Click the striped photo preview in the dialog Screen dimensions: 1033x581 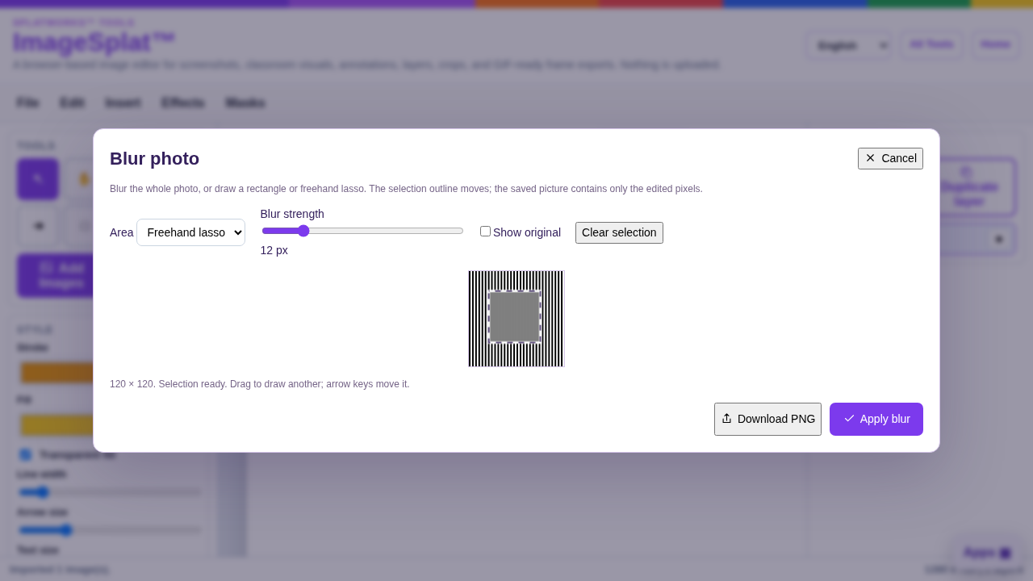(516, 319)
